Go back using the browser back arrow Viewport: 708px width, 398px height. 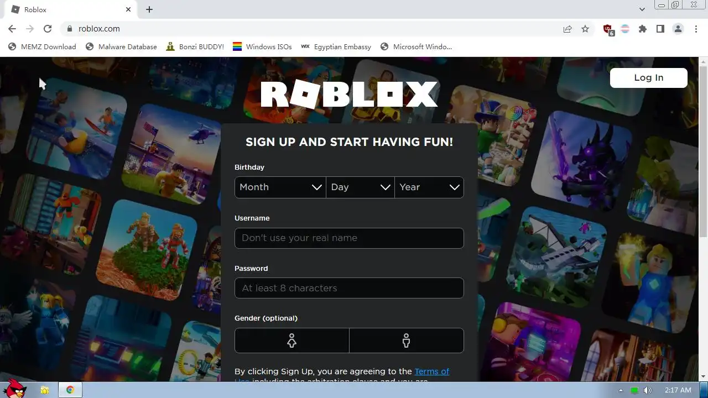12,29
